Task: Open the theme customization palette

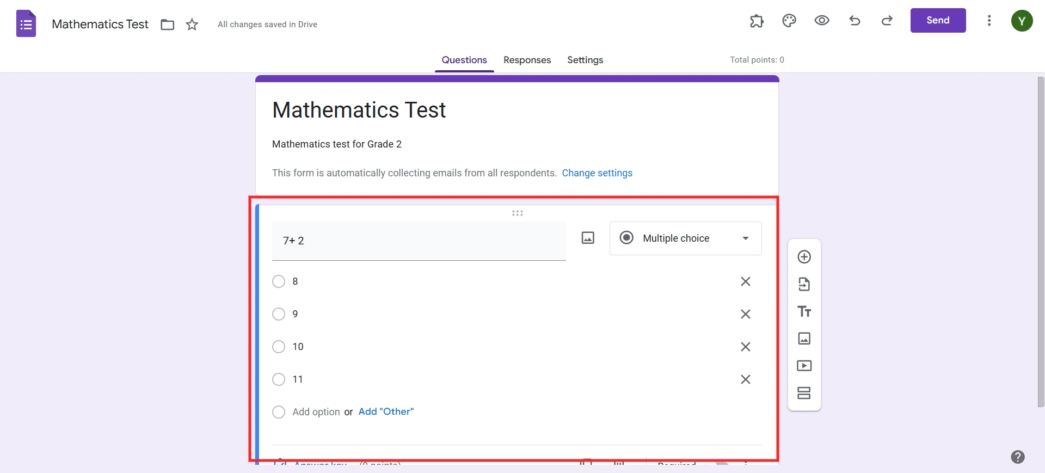Action: point(789,21)
